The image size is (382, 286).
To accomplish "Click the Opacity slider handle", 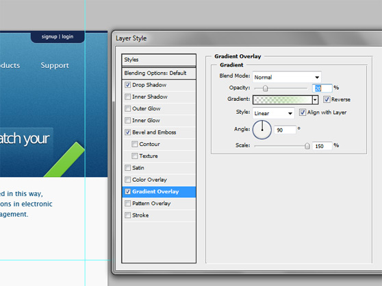I will click(x=266, y=88).
